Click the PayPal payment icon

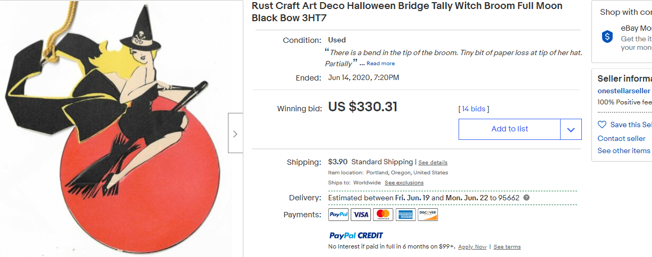[x=338, y=215]
